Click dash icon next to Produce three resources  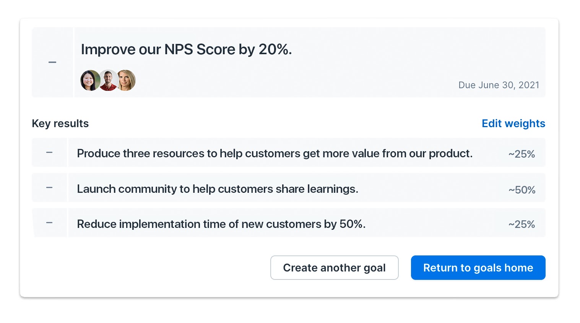[49, 152]
